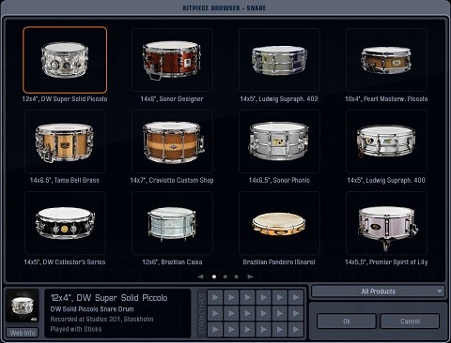This screenshot has width=451, height=343.
Task: Click the 'Kitpiece Browser - Snare' title
Action: (x=225, y=8)
